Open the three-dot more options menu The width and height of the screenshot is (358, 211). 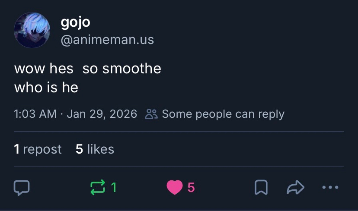click(331, 187)
